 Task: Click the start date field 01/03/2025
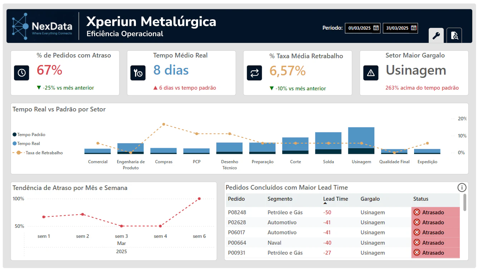point(363,28)
